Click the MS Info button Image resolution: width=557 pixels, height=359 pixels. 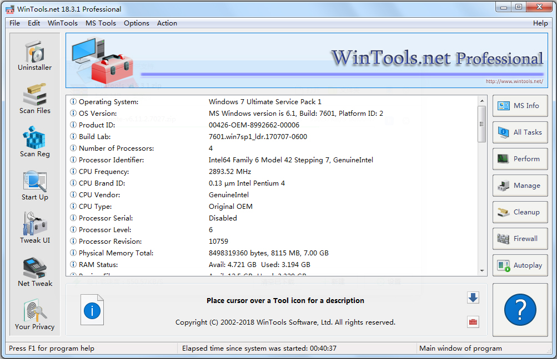pyautogui.click(x=520, y=106)
